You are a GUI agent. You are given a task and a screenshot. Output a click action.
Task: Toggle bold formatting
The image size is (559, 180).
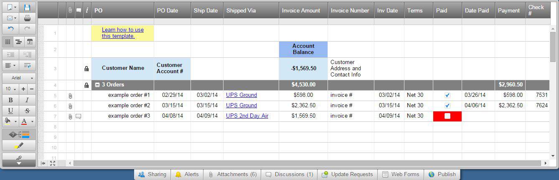(11, 100)
